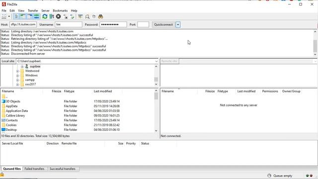Click the local file list scrollbar thumb
This screenshot has height=179, width=318.
(x=156, y=96)
